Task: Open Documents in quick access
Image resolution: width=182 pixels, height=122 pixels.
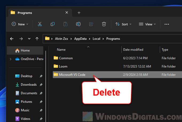Action: point(26,93)
